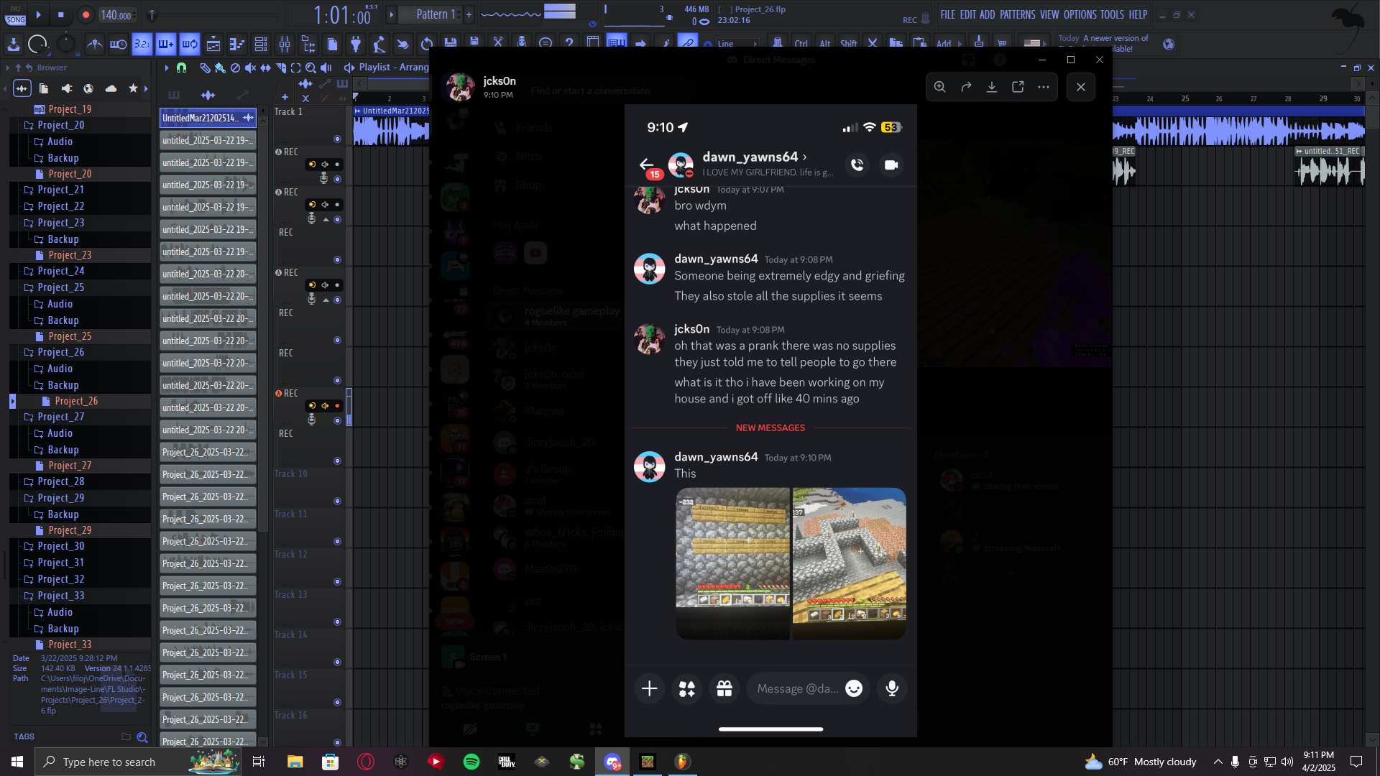Open the Mixer view
The image size is (1380, 776).
coord(285,45)
